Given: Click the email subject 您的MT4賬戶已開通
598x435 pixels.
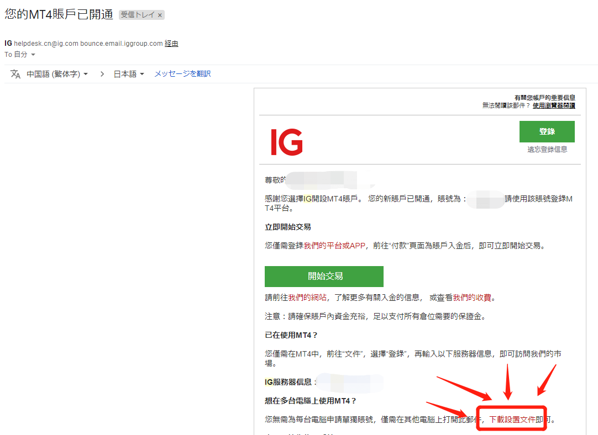Looking at the screenshot, I should [59, 14].
